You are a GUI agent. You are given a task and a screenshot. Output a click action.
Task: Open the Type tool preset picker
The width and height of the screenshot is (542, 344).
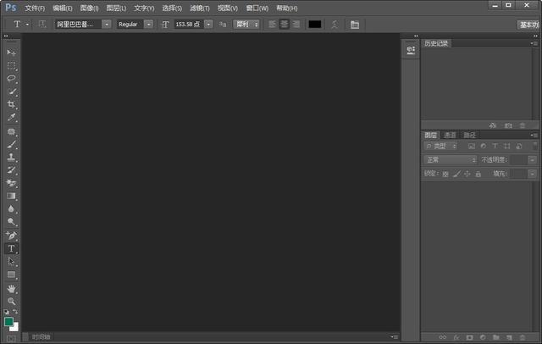coord(27,25)
